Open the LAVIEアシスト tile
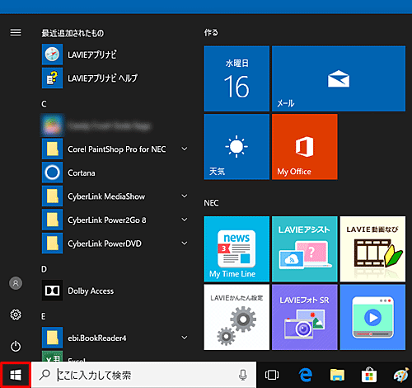412x388 pixels. click(x=305, y=248)
